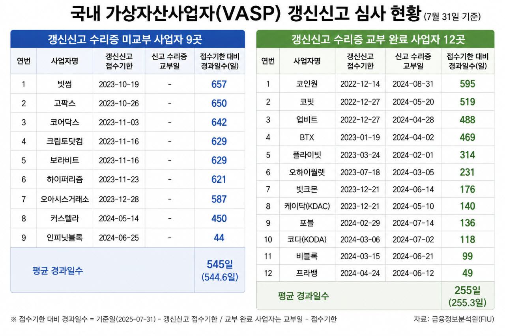505x336 pixels.
Task: Select the date '2023-10-26'
Action: (119, 103)
